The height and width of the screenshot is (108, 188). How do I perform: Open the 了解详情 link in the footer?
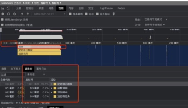point(45,103)
